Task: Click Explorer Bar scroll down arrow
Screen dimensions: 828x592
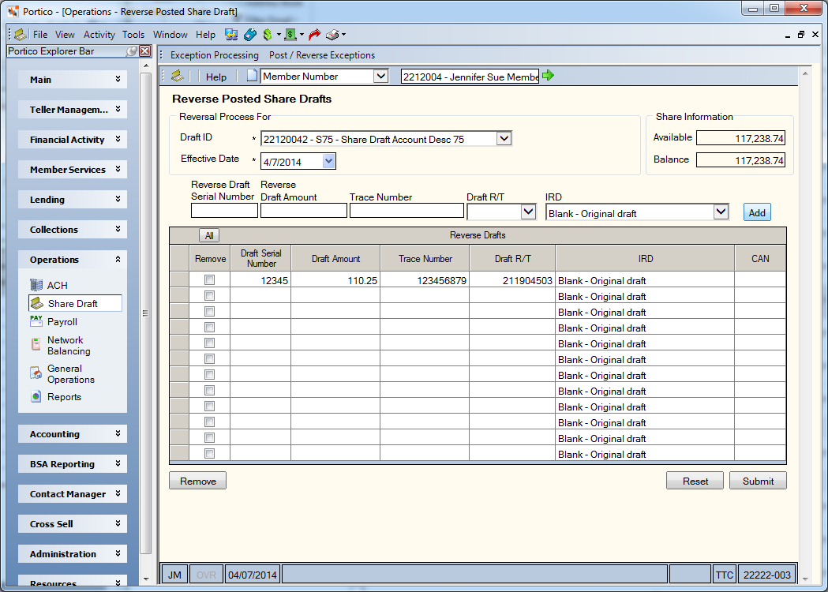Action: [x=146, y=579]
